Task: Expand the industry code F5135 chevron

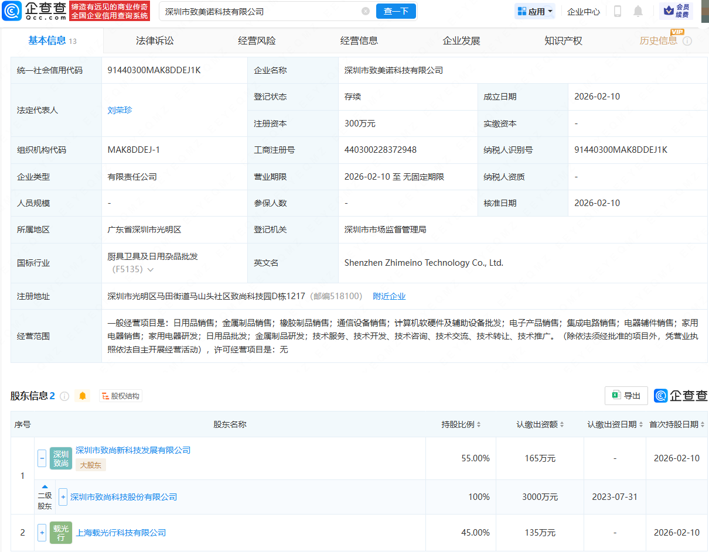Action: 151,270
